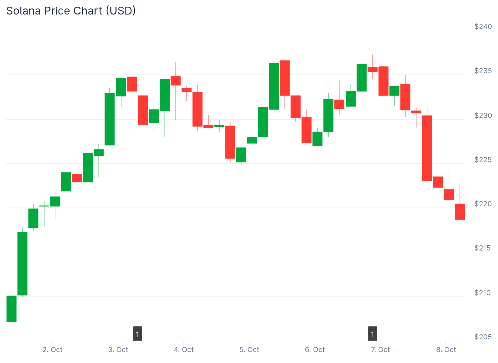The image size is (498, 363).
Task: Select the 8. Oct date label
Action: click(x=446, y=350)
